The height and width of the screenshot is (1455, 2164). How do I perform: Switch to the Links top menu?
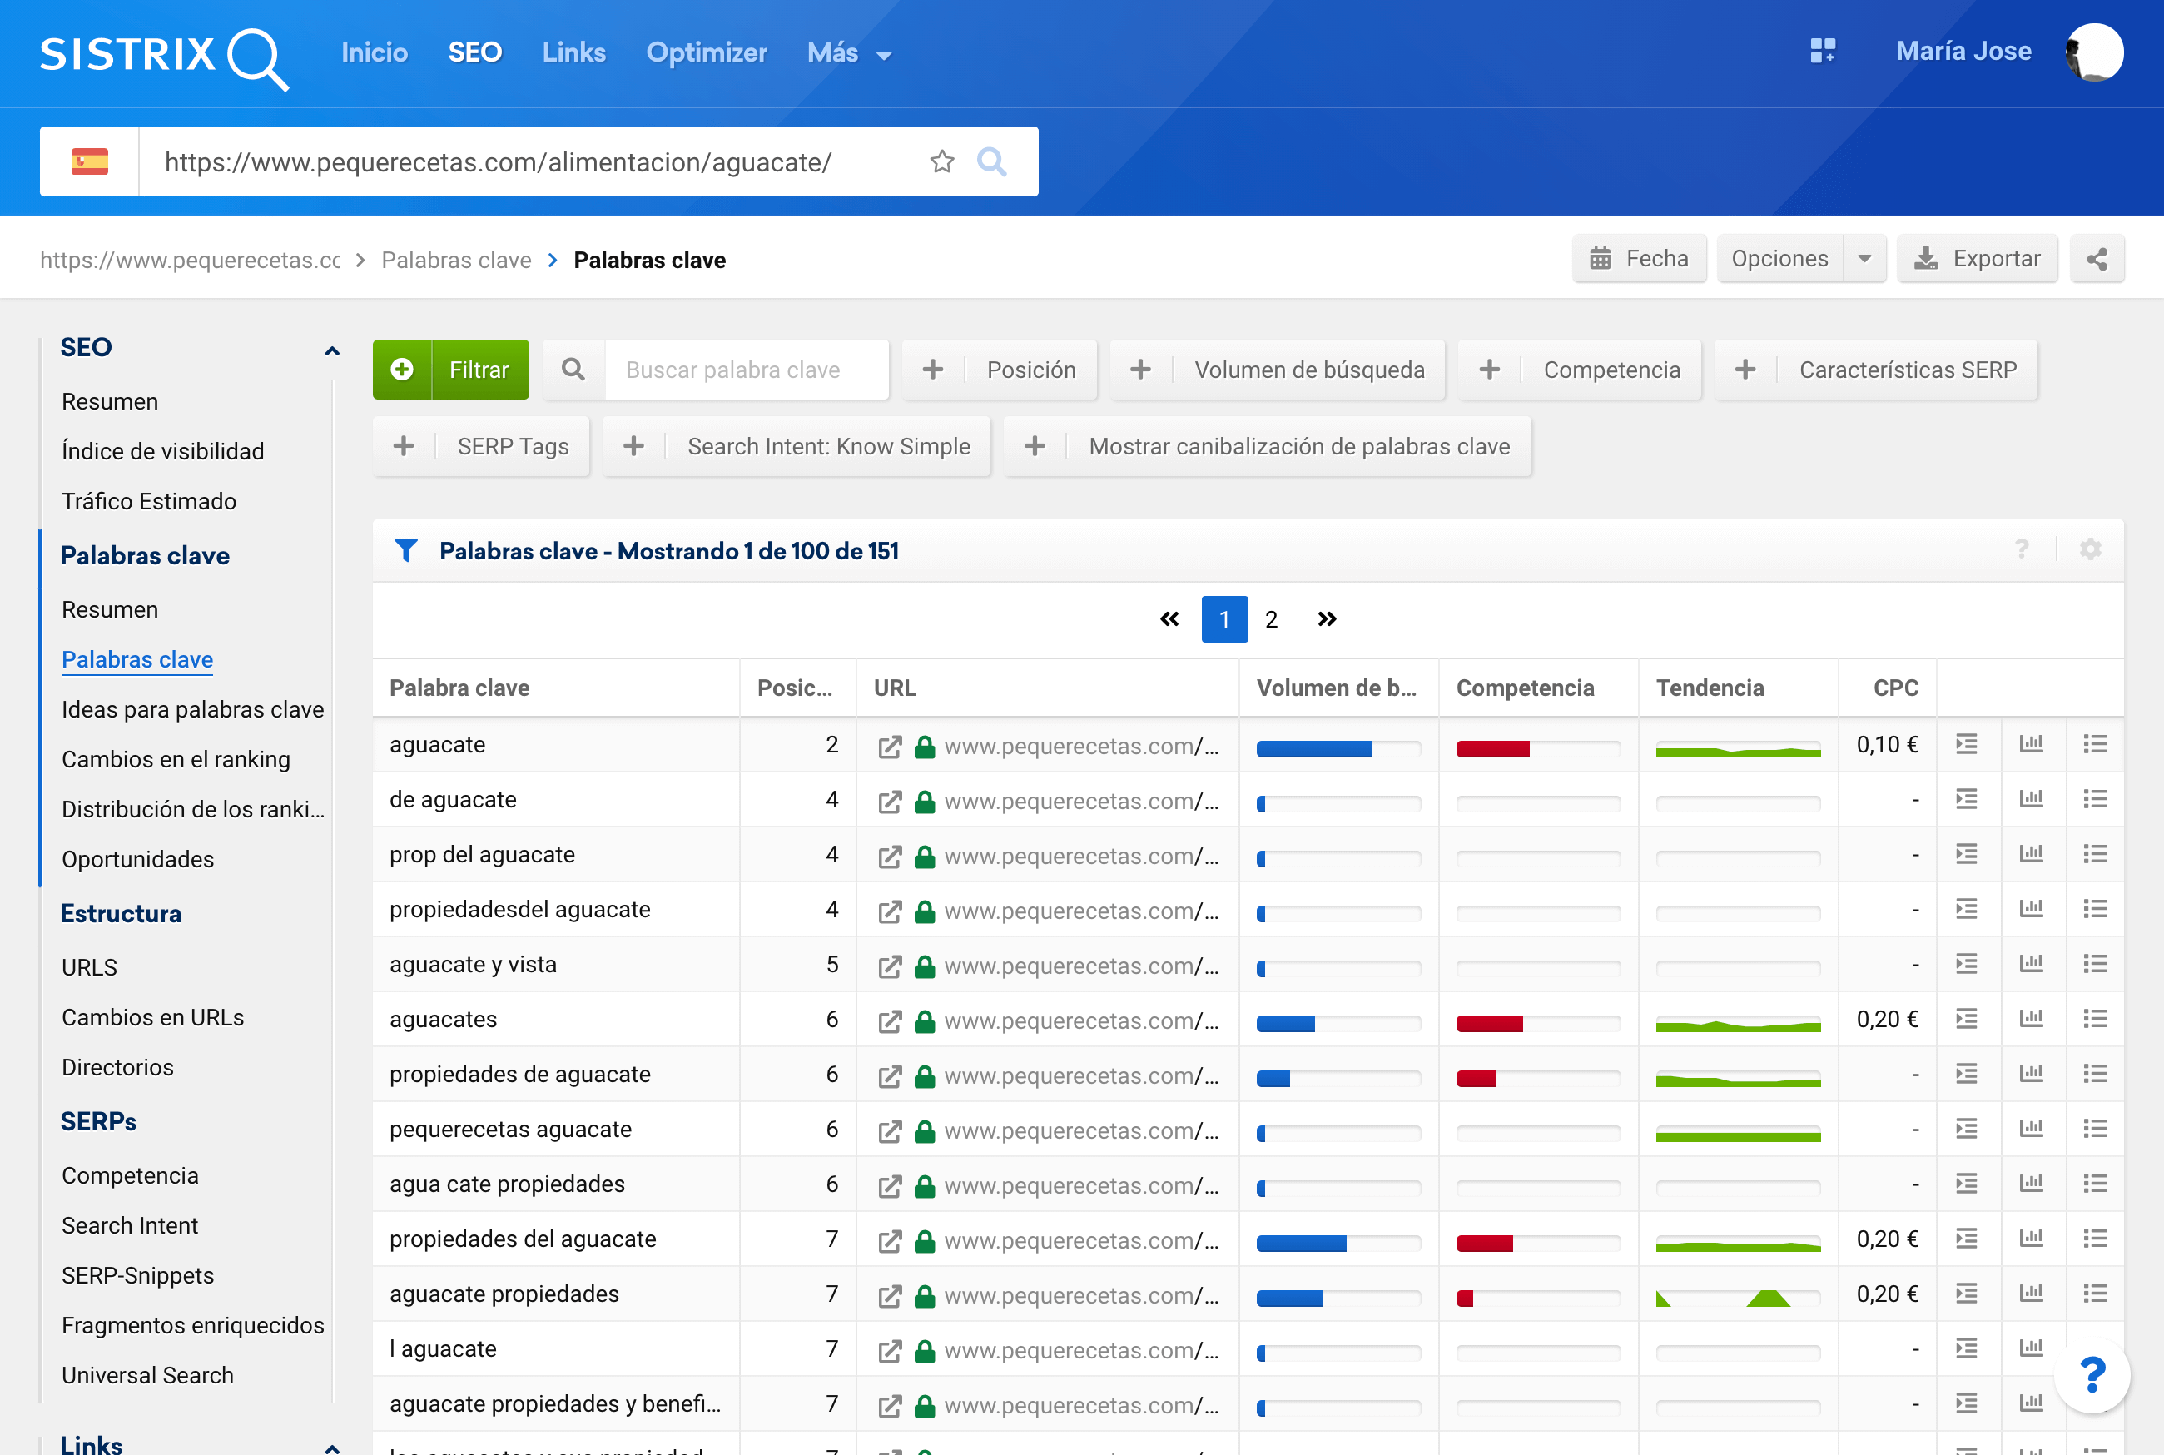click(573, 53)
